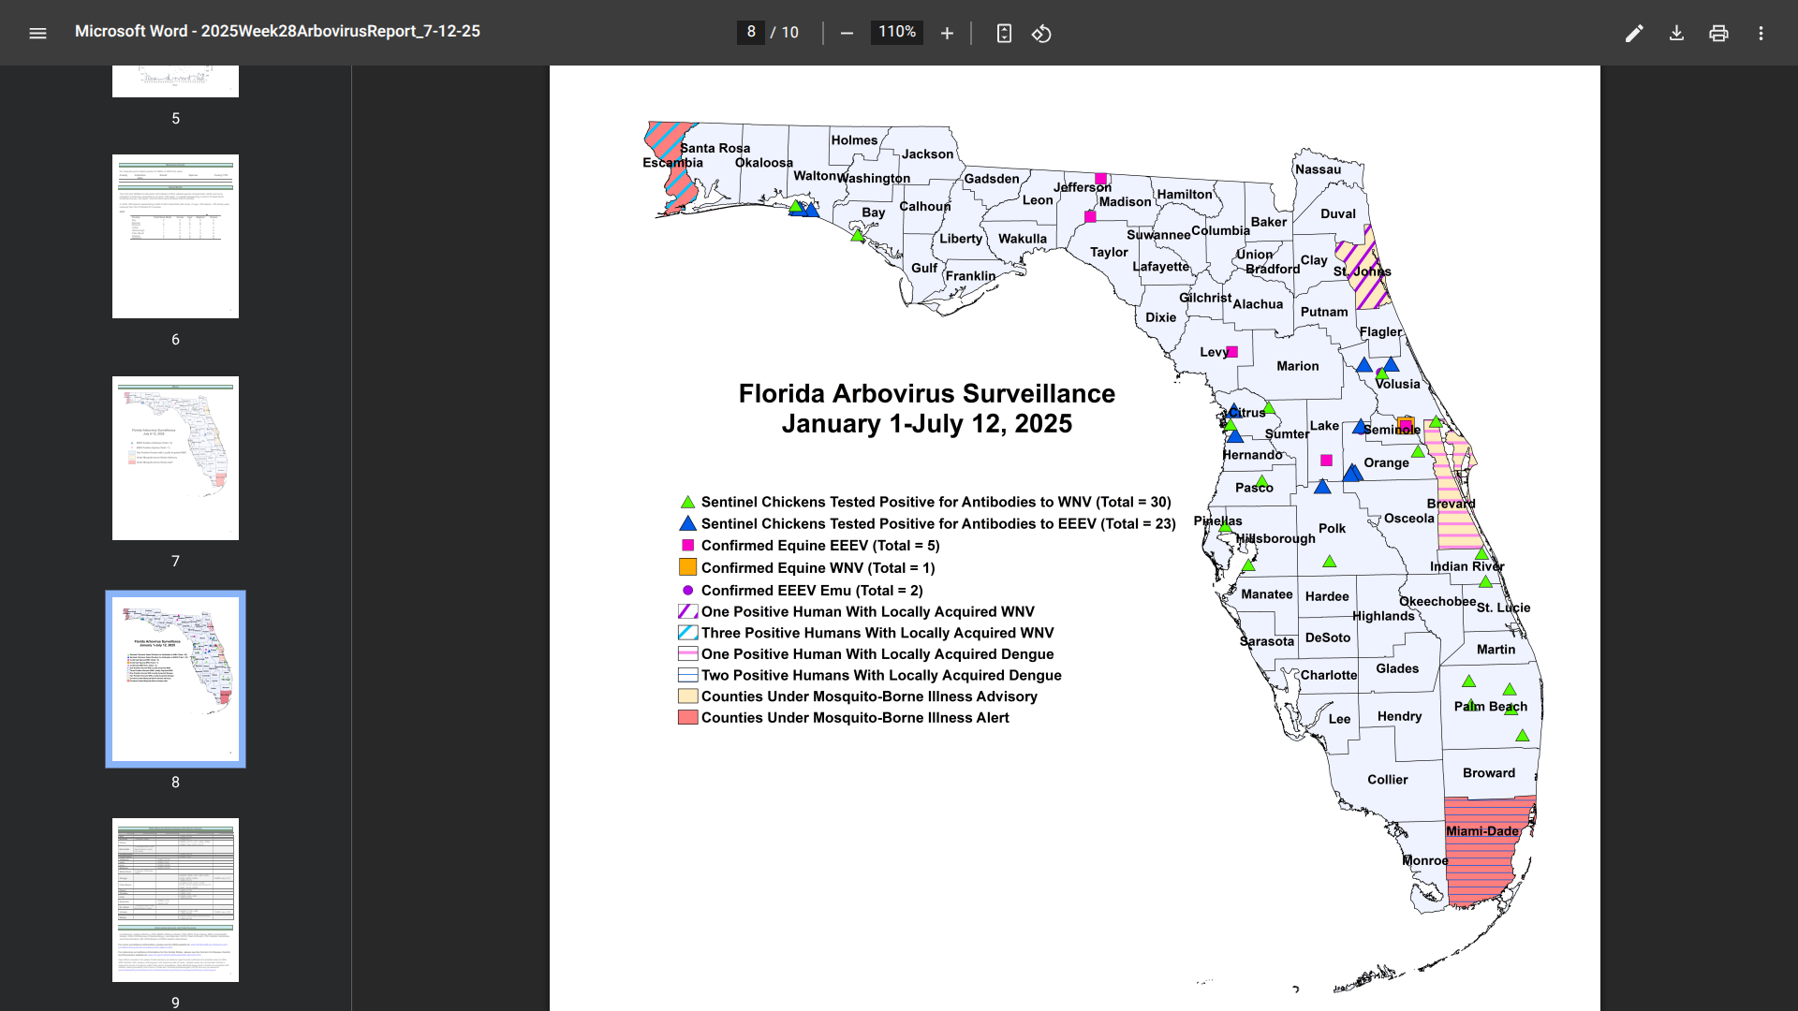Rotate the document counterclockwise

point(1041,33)
